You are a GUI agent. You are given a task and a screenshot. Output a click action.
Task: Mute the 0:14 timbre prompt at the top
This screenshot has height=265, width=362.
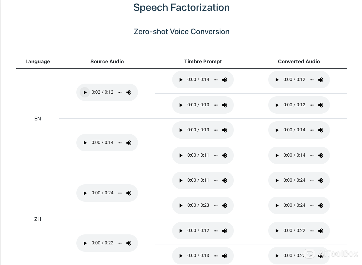point(225,80)
